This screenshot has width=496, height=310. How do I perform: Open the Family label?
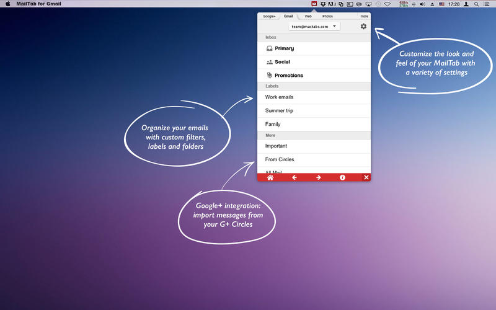(x=314, y=125)
